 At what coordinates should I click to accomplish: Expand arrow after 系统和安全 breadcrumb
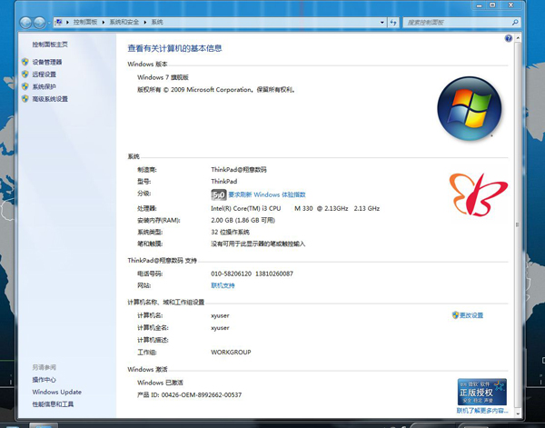(x=145, y=22)
